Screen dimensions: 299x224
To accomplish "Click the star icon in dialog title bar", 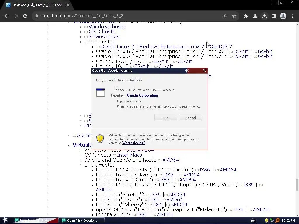I will point(187,71).
